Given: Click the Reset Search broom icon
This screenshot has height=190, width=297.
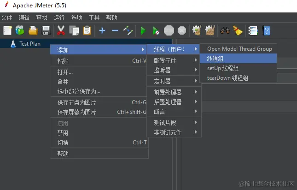Looking at the screenshot, I should point(238,30).
